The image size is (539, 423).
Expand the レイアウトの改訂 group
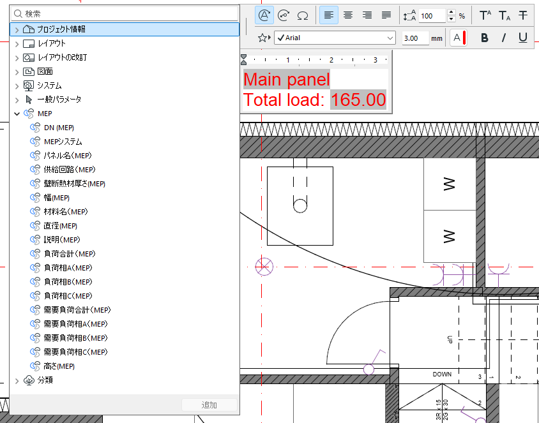17,58
